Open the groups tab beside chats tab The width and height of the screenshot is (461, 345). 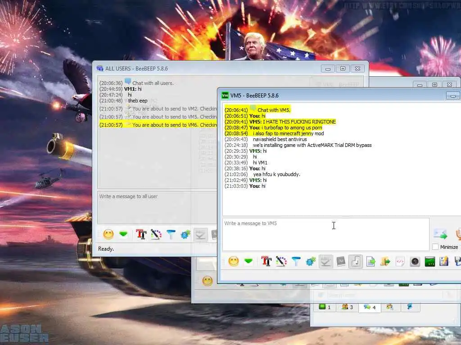[390, 307]
